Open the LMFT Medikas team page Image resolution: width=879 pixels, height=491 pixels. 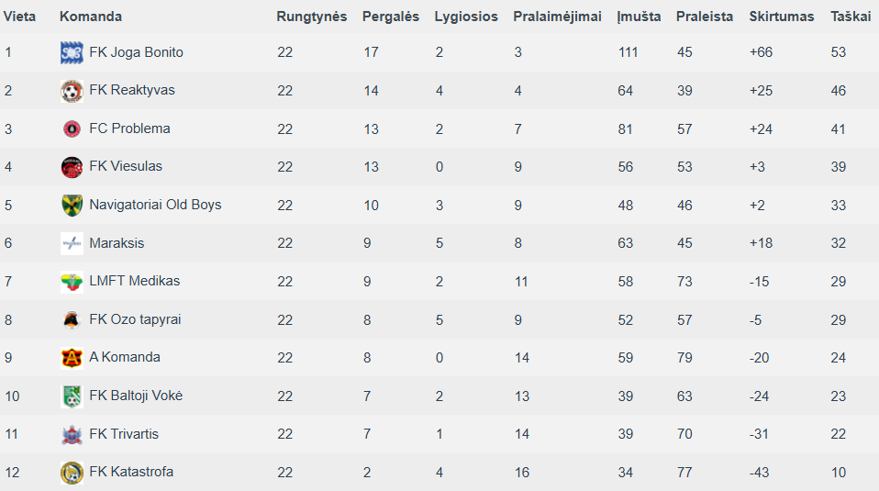(135, 281)
